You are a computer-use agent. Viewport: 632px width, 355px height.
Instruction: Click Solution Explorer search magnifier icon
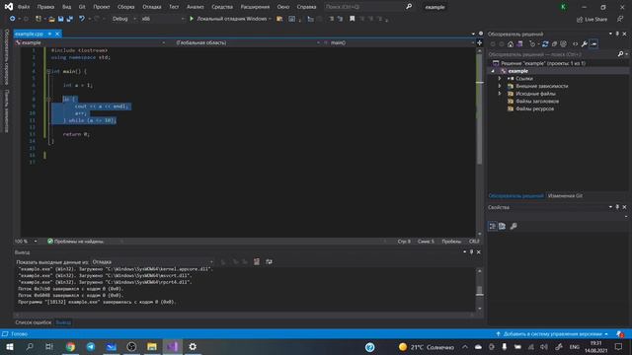(x=620, y=54)
